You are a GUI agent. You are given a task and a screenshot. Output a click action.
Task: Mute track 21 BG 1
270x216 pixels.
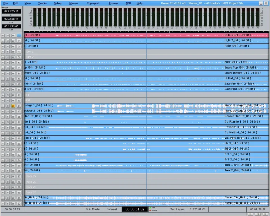[x=13, y=144]
